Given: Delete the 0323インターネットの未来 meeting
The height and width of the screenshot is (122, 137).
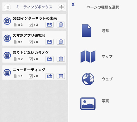Looking at the screenshot, I should (x=61, y=25).
